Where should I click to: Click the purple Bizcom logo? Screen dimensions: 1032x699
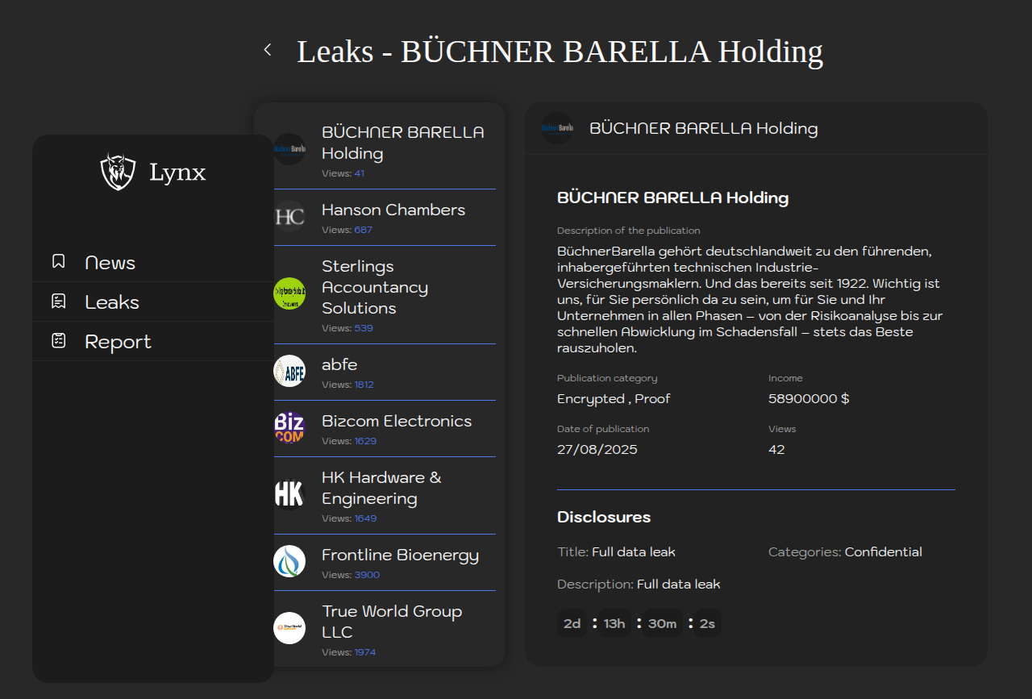tap(289, 427)
